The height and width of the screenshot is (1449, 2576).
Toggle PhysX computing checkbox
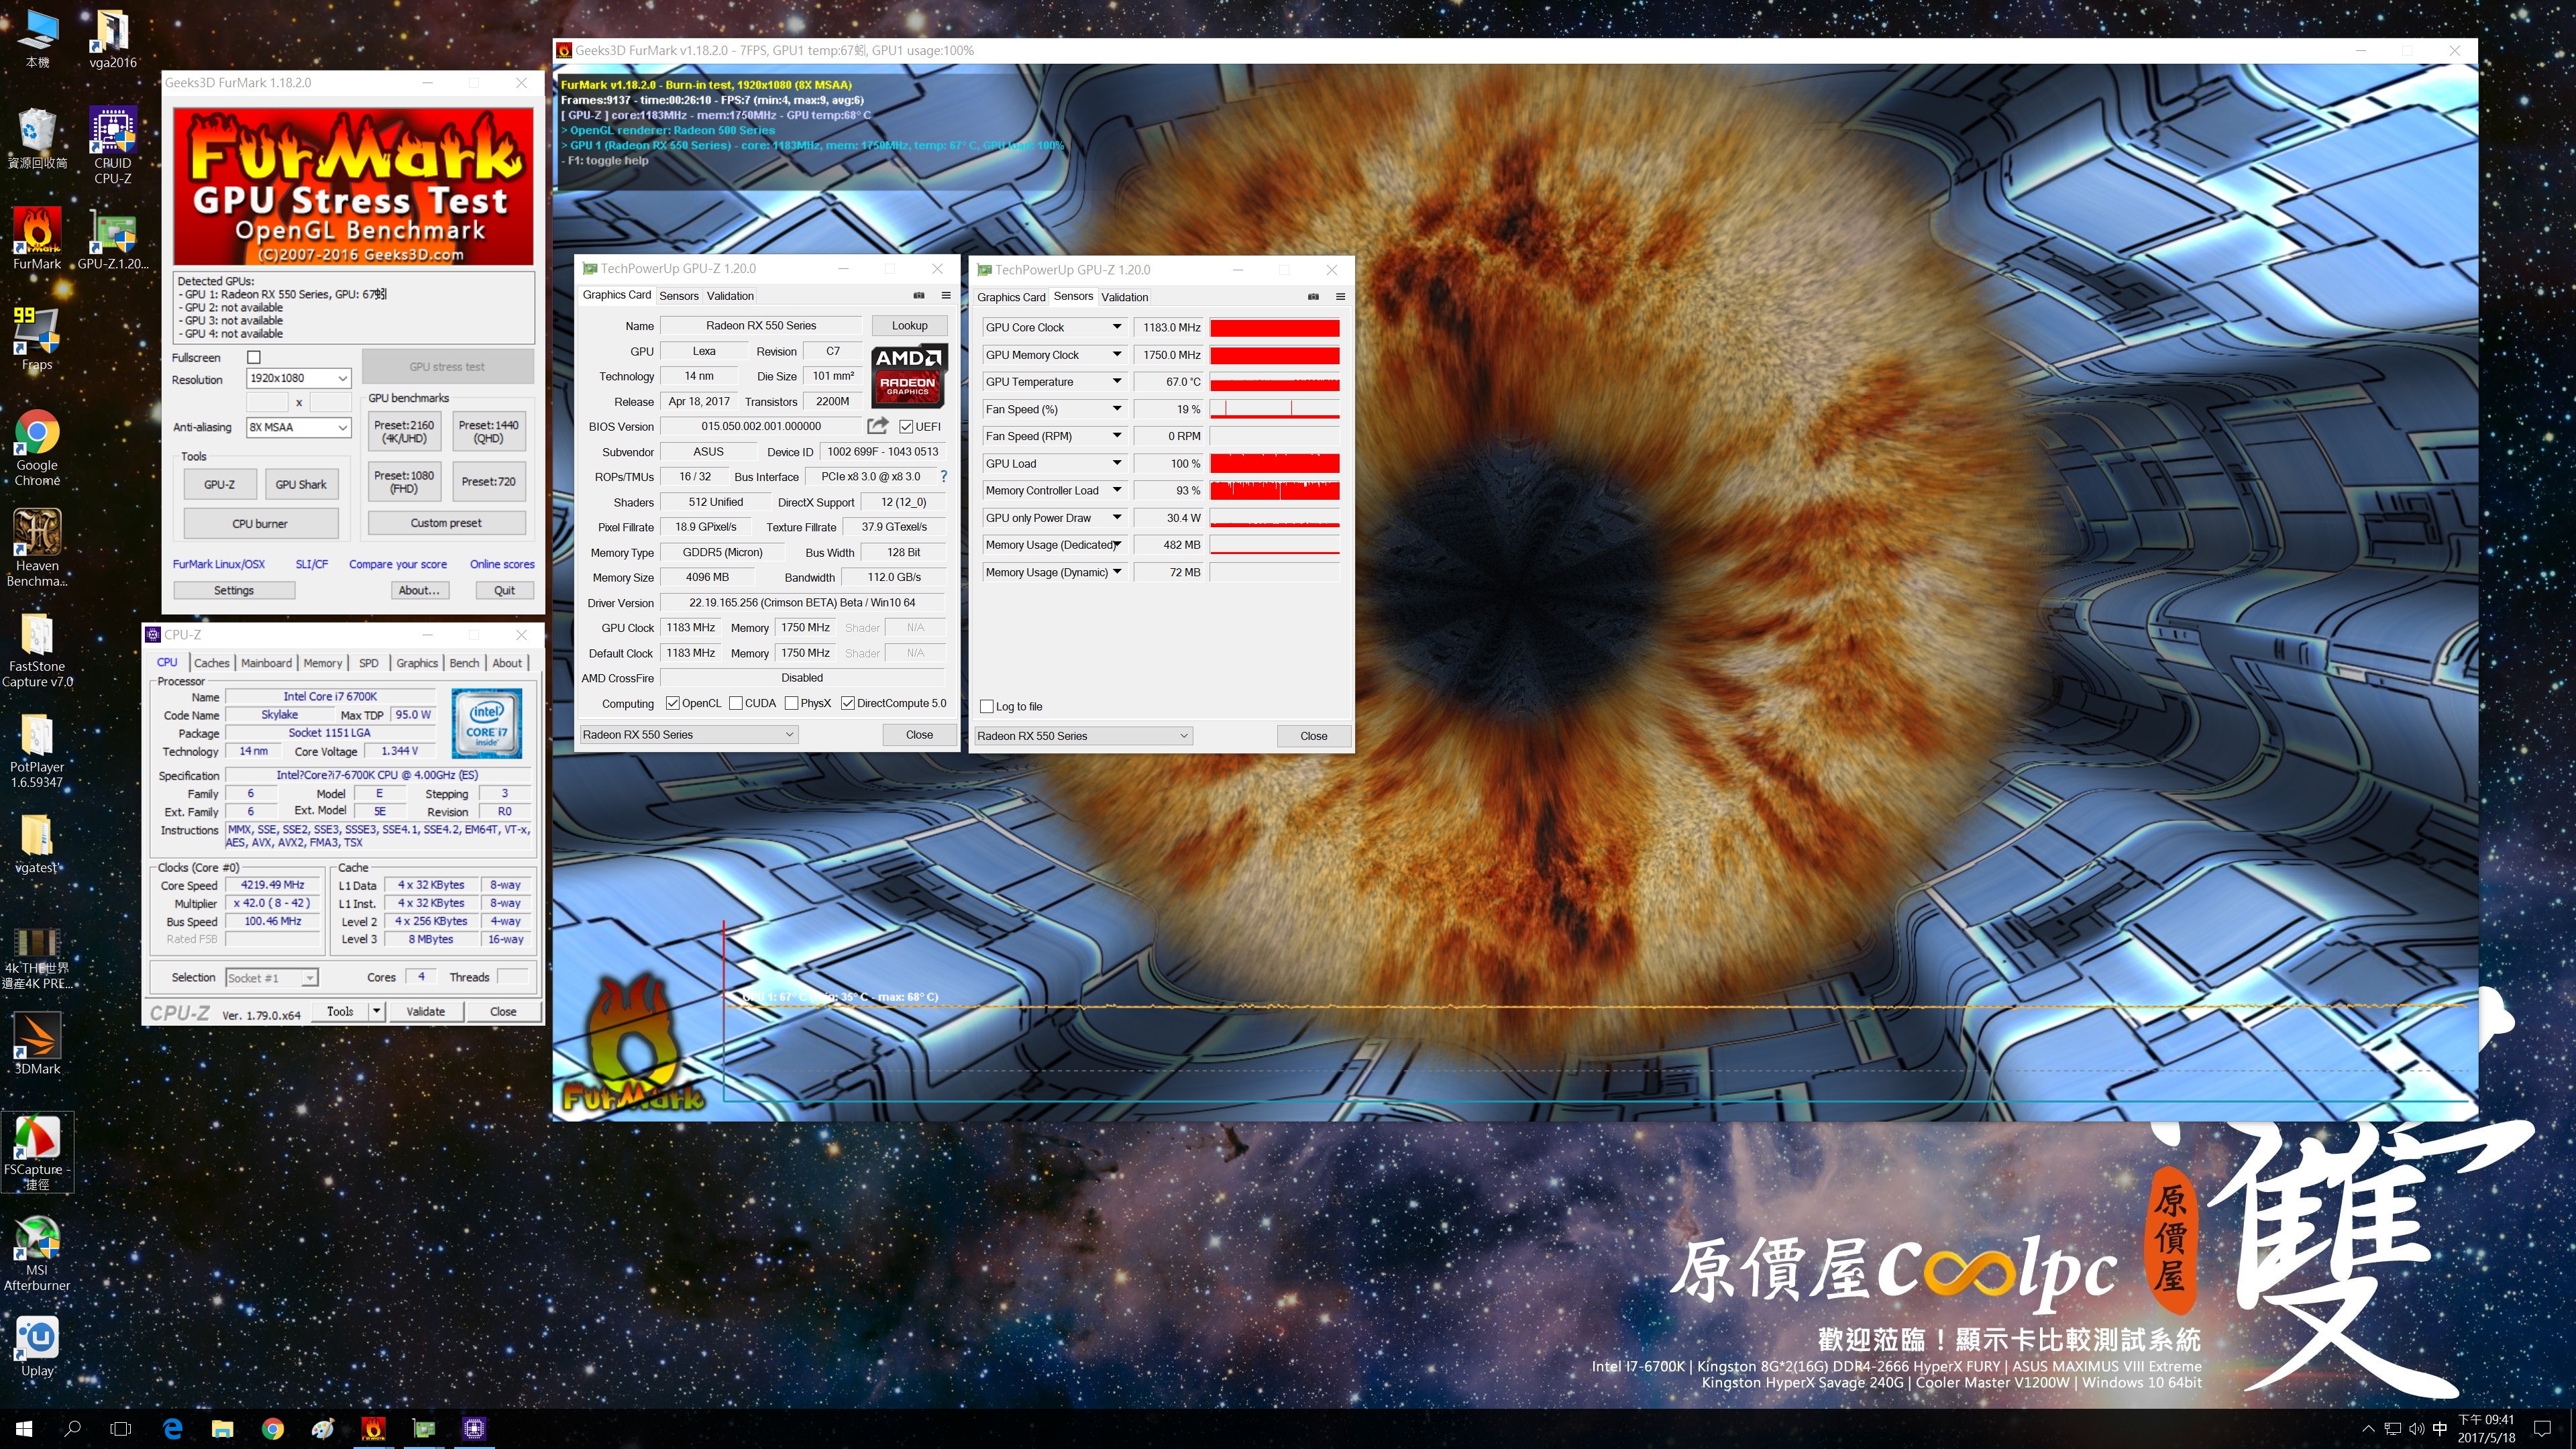791,703
